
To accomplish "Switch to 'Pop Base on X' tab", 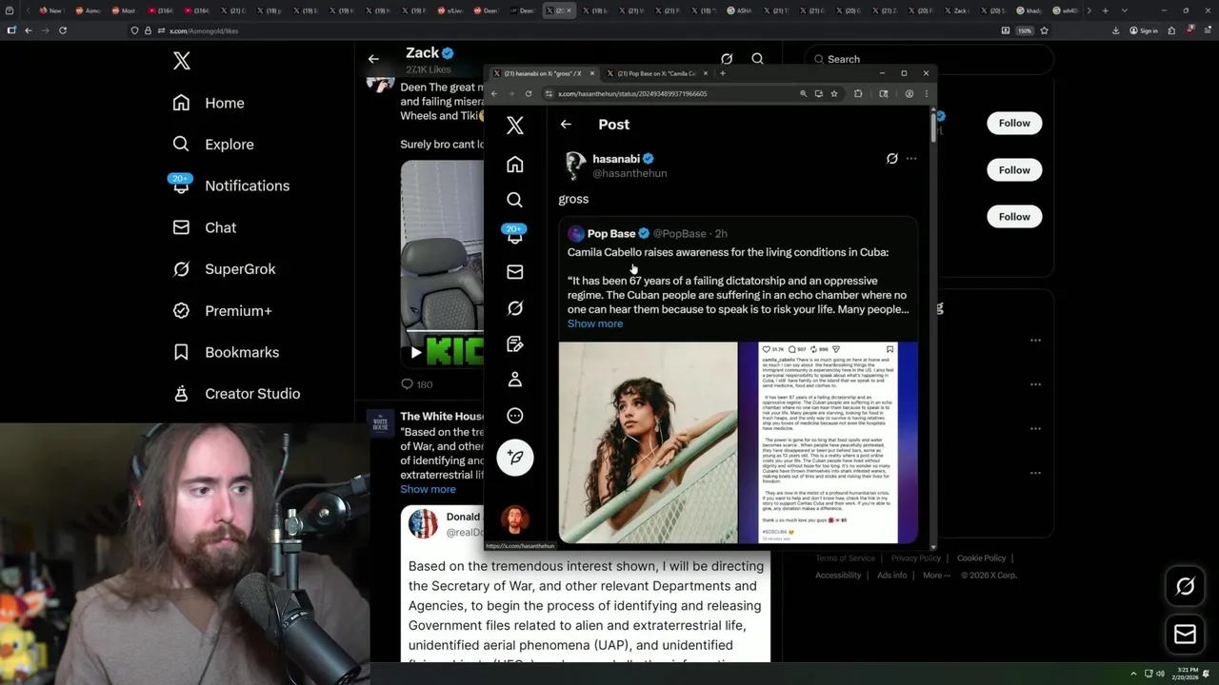I will [x=657, y=73].
